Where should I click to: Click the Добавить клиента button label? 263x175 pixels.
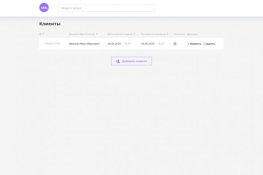click(134, 61)
